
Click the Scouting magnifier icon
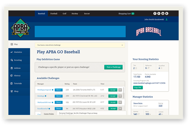[x=12, y=60]
